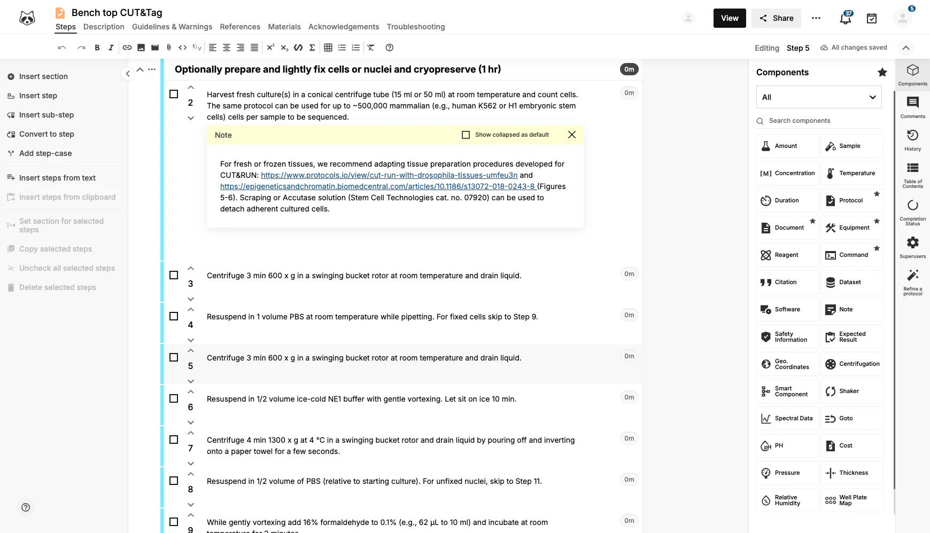Open notifications bell with 37 badge
This screenshot has height=533, width=930.
click(x=845, y=18)
